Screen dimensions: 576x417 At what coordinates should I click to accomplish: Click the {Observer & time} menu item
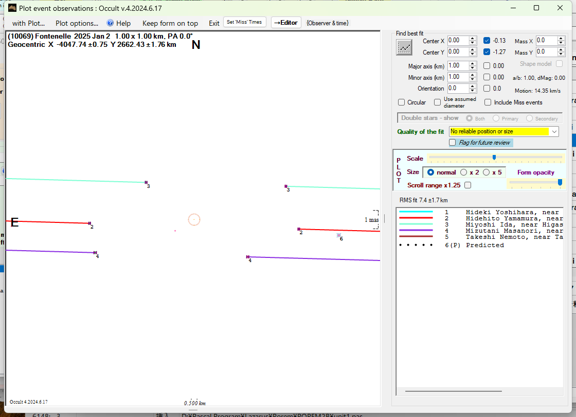pyautogui.click(x=327, y=23)
